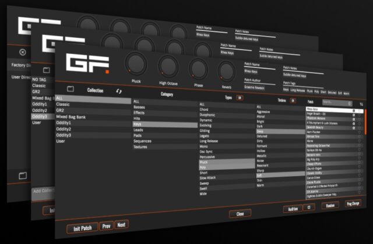This screenshot has height=244, width=373.
Task: Select the Sequences category
Action: pyautogui.click(x=165, y=141)
